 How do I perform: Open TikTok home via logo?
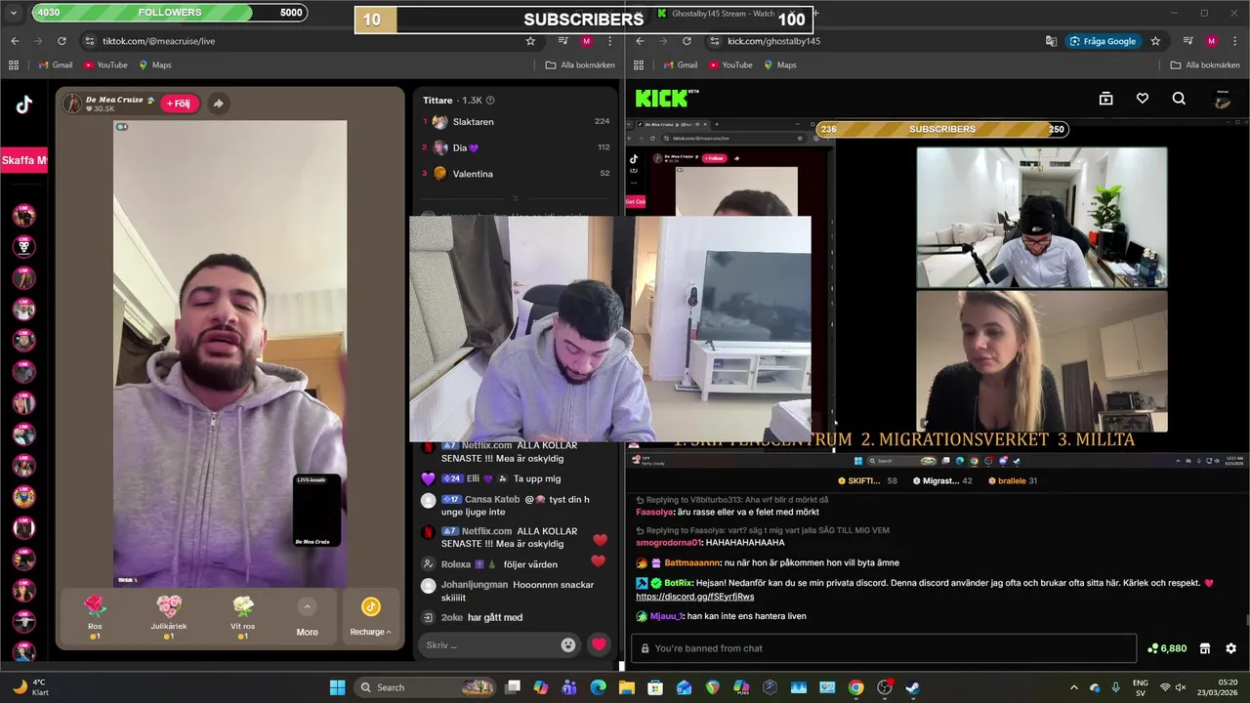tap(23, 105)
